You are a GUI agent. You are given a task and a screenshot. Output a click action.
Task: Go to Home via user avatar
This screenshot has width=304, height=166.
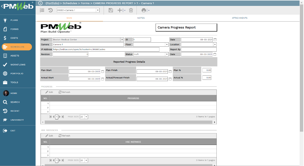coord(6,93)
